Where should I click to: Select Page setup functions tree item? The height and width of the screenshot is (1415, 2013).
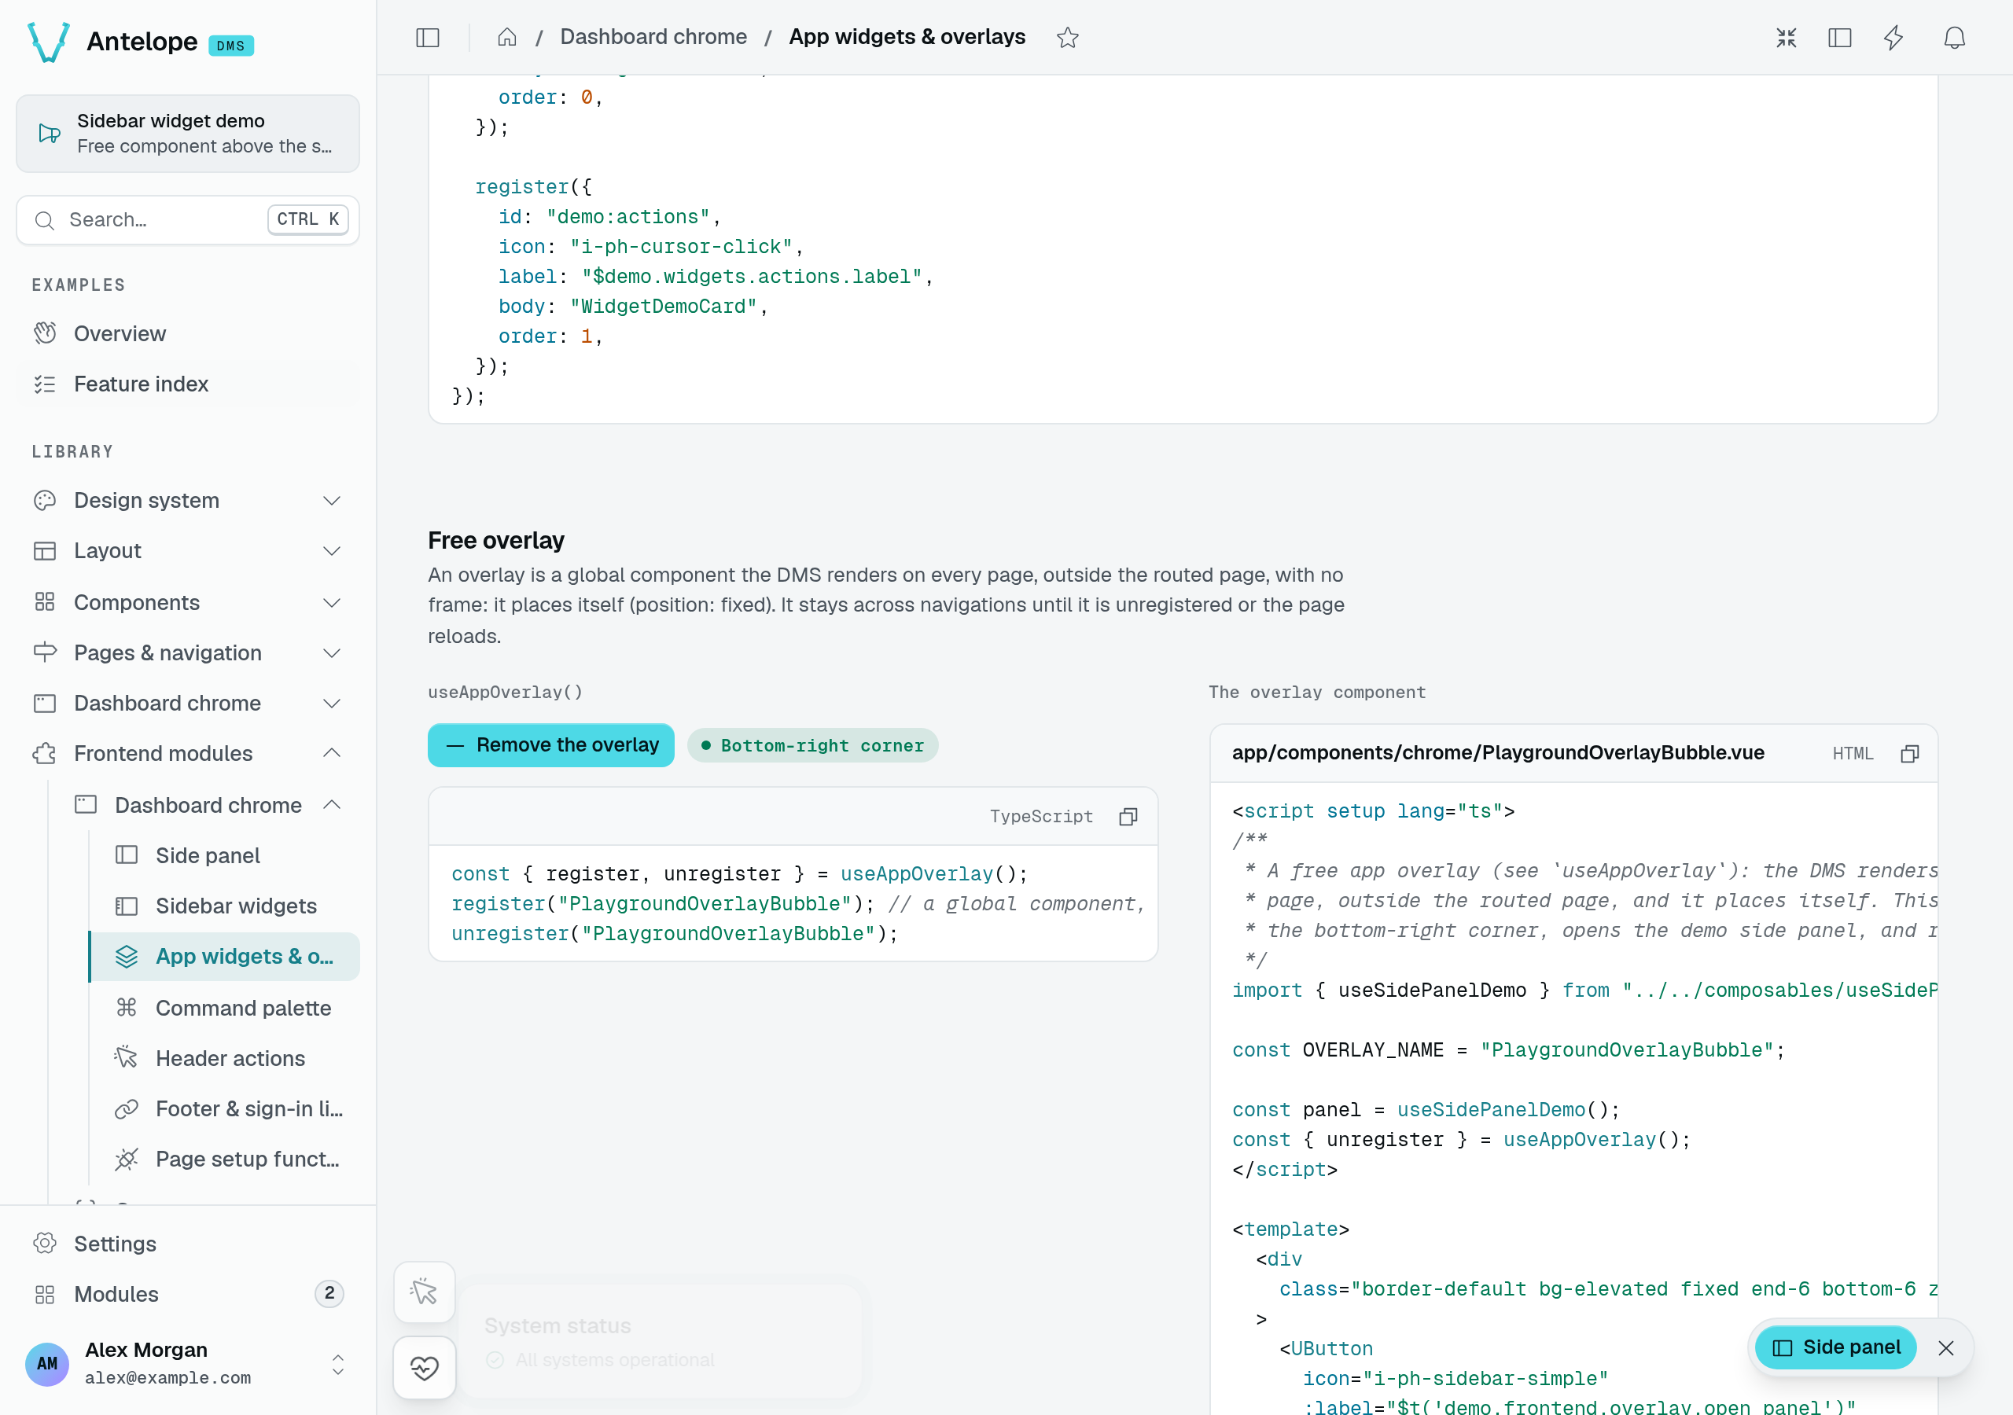(226, 1159)
